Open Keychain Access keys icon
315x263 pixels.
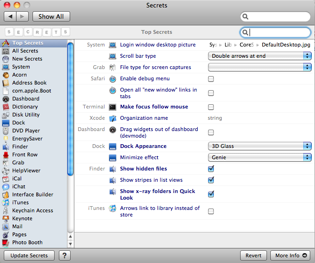pos(6,211)
